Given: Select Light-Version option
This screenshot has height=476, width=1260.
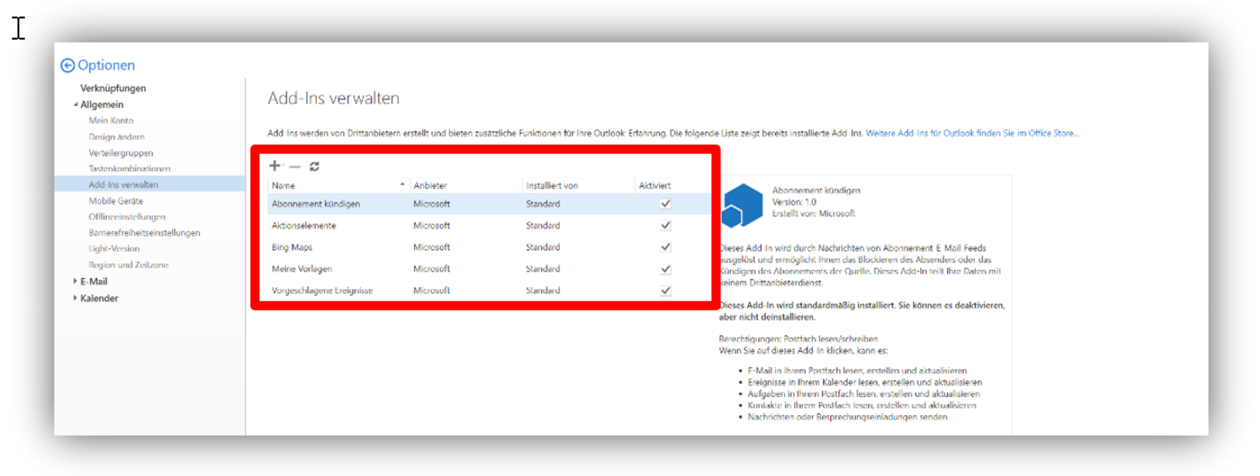Looking at the screenshot, I should pos(114,248).
